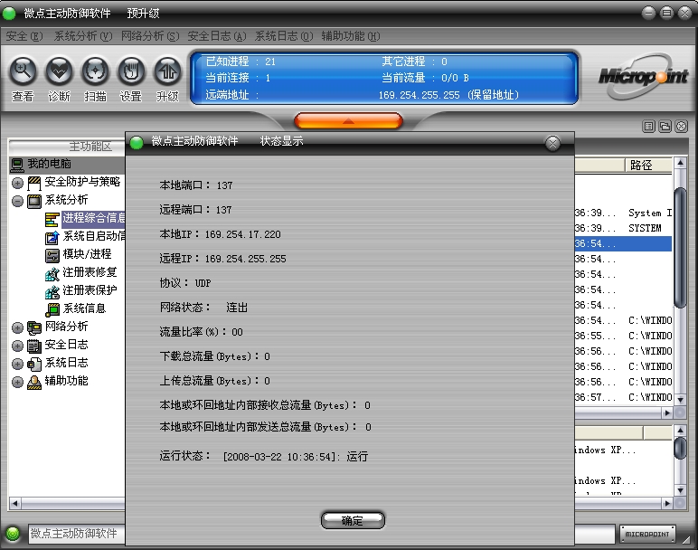Click the 系统日志 document icon
The image size is (698, 550).
[34, 364]
